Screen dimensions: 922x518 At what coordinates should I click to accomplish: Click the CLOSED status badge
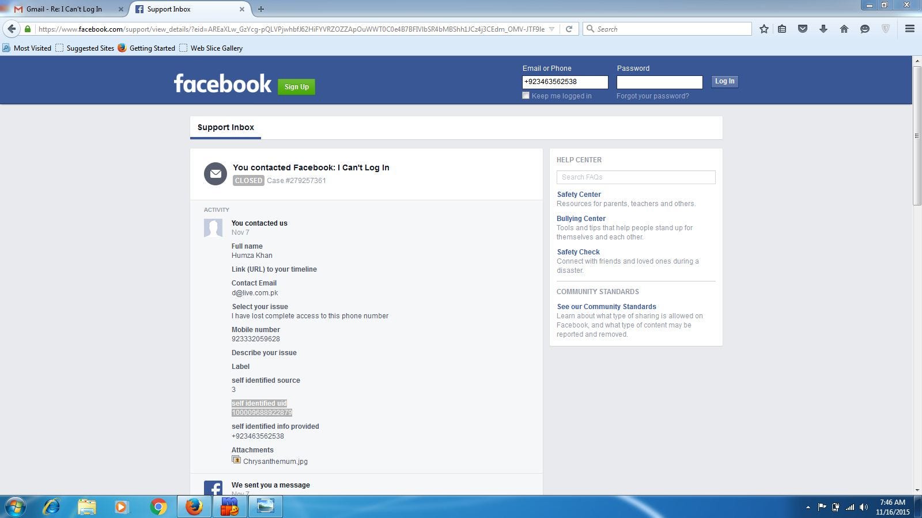click(248, 181)
